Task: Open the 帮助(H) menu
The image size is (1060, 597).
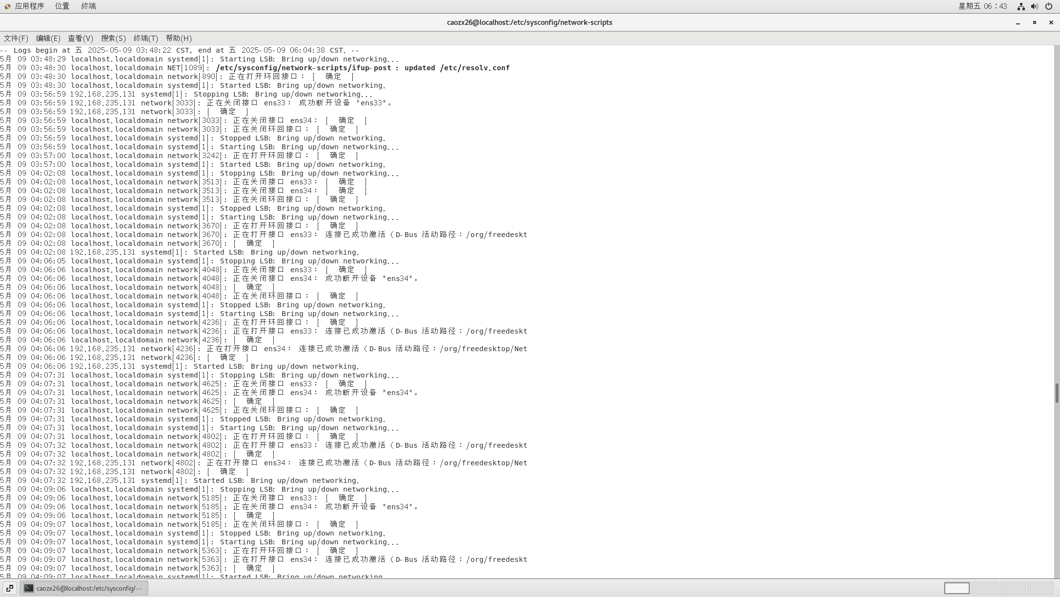Action: tap(178, 38)
